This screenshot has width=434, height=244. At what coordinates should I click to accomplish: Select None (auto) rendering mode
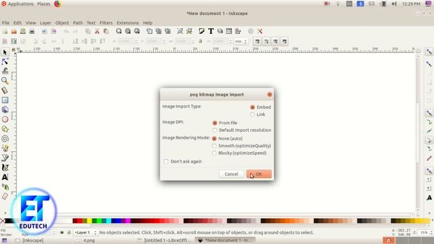coord(214,138)
